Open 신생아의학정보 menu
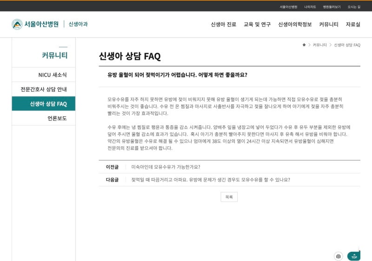This screenshot has width=372, height=261. tap(295, 25)
